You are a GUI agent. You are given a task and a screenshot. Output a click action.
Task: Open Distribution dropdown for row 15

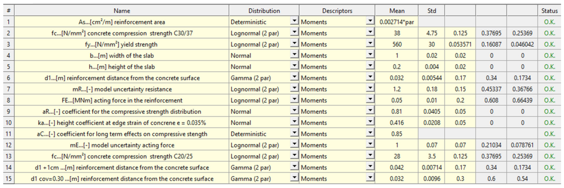(294, 178)
